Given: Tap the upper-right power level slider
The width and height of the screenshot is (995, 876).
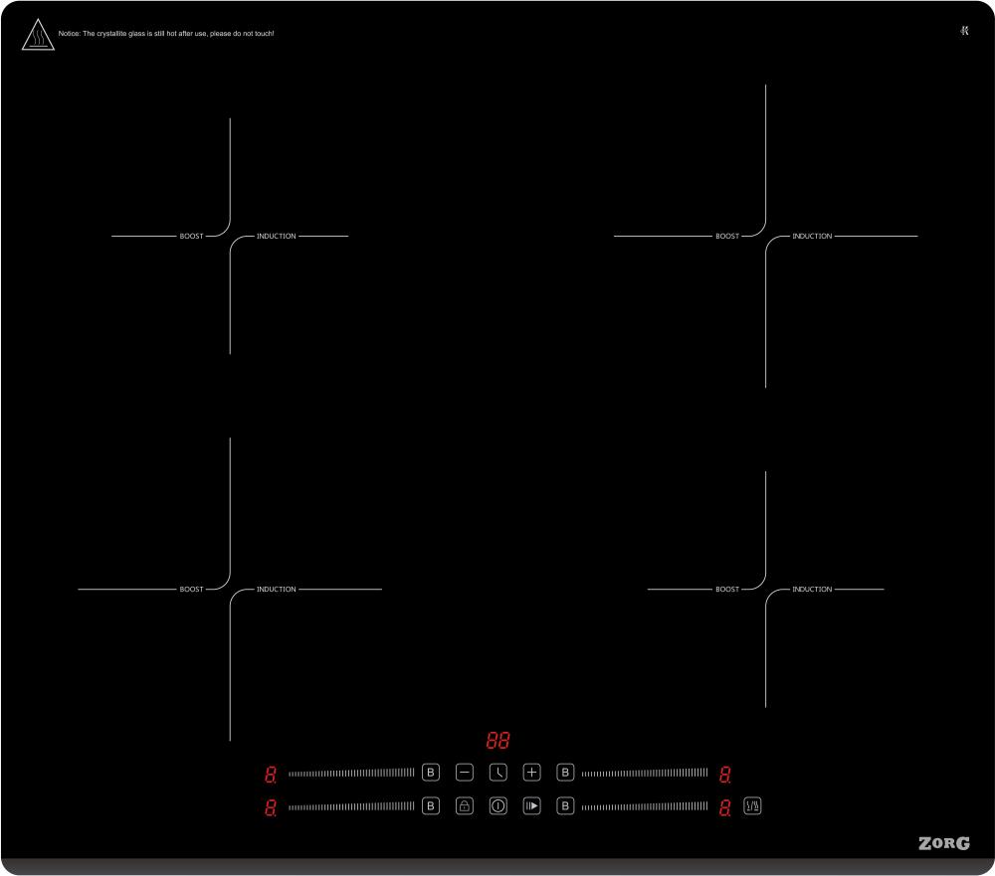Looking at the screenshot, I should (x=645, y=773).
